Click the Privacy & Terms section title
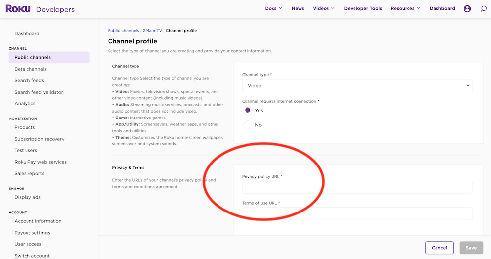 (x=128, y=168)
